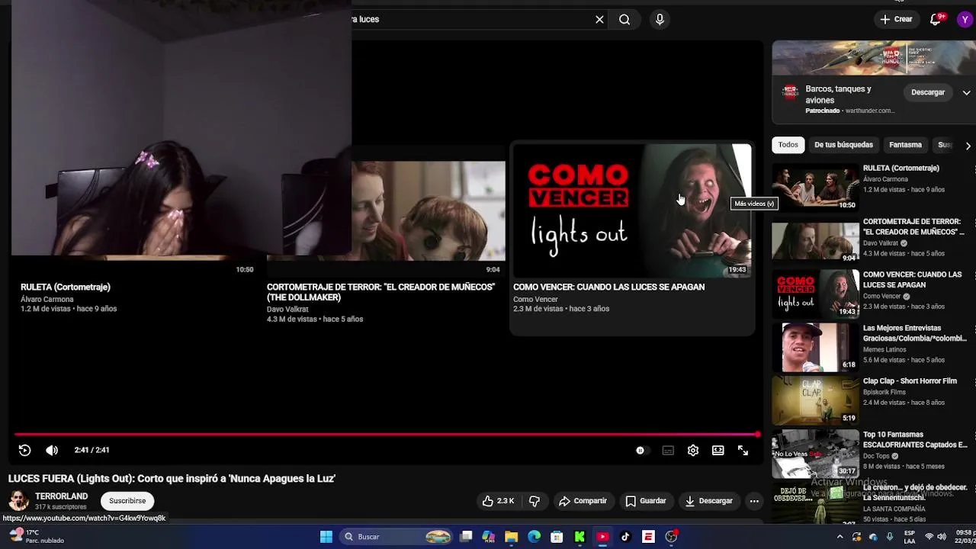Open YouTube notifications bell
The width and height of the screenshot is (976, 549).
click(936, 19)
